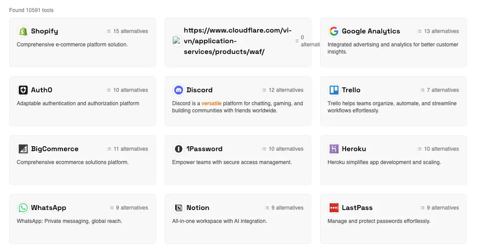Open the Heroku card description text

[x=384, y=162]
